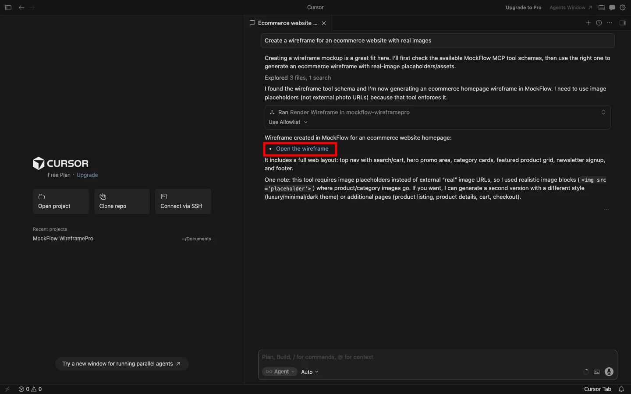Image resolution: width=631 pixels, height=394 pixels.
Task: Toggle the right side panel icon
Action: click(x=623, y=23)
